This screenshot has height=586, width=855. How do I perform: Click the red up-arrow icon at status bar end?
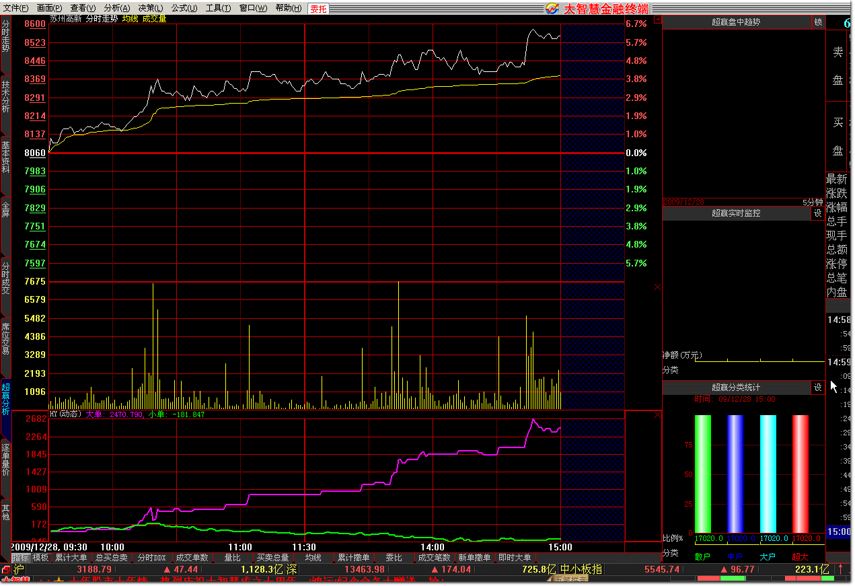click(840, 570)
